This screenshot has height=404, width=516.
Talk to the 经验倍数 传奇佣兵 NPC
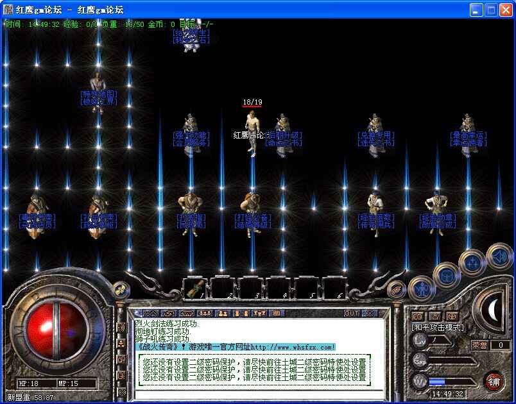click(376, 214)
